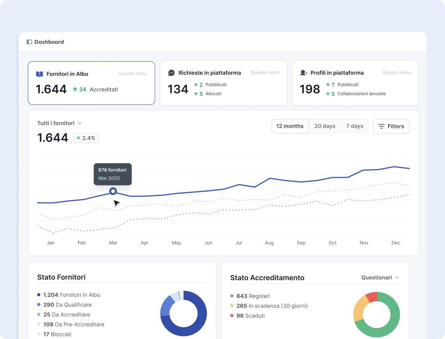The height and width of the screenshot is (339, 445).
Task: Select the 12 months time range
Action: 290,126
